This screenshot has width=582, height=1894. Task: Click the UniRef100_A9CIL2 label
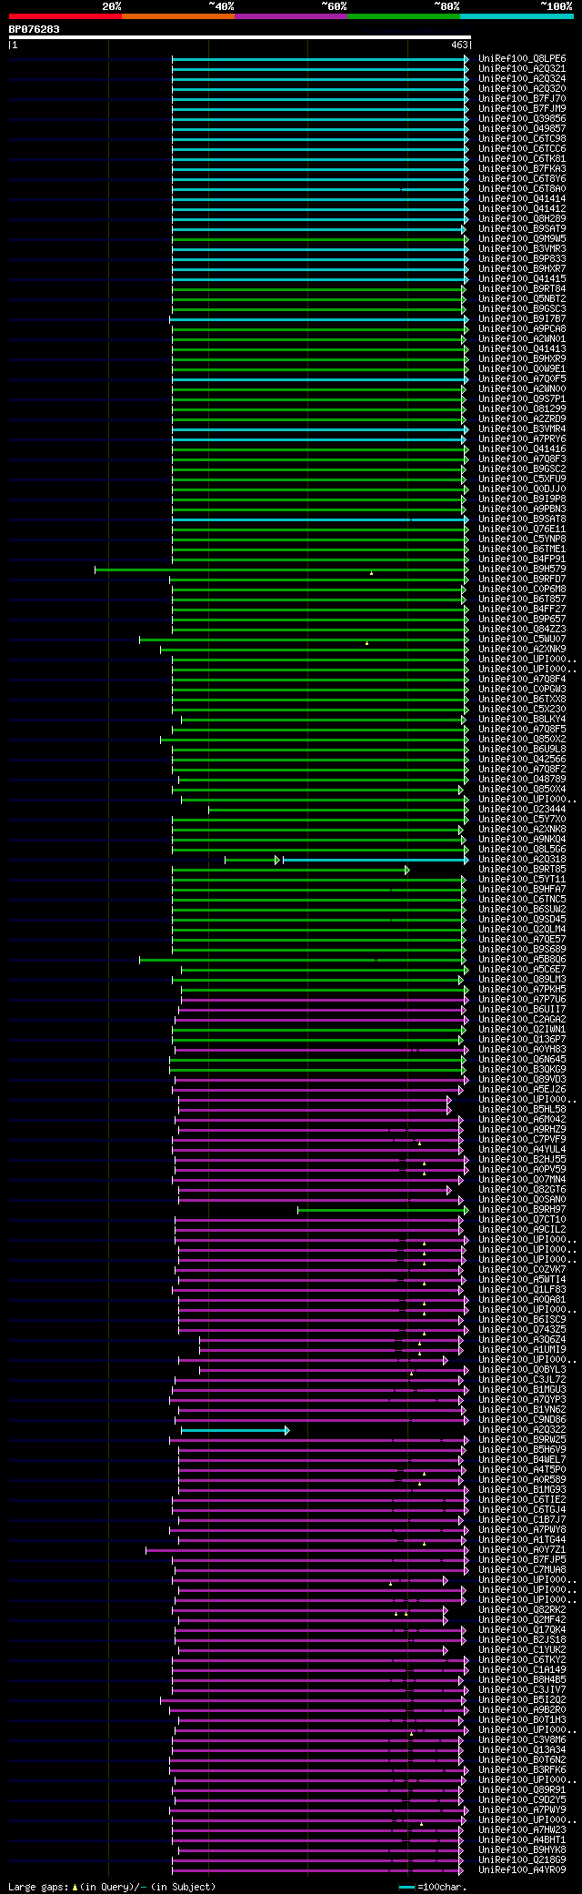[522, 1230]
